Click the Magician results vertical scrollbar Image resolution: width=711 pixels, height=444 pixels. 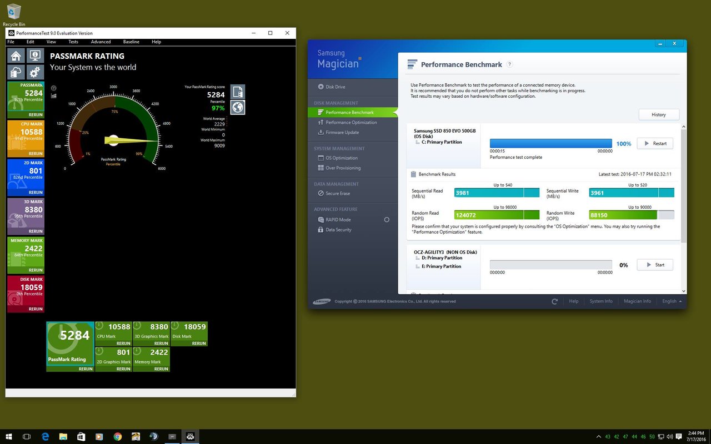point(684,186)
